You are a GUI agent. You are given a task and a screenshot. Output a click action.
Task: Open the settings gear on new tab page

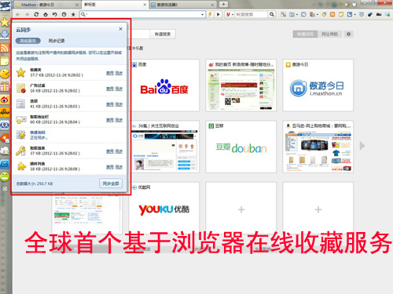click(348, 34)
